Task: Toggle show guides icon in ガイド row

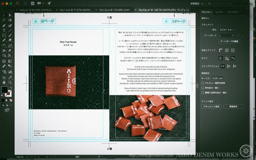Action: click(x=221, y=58)
